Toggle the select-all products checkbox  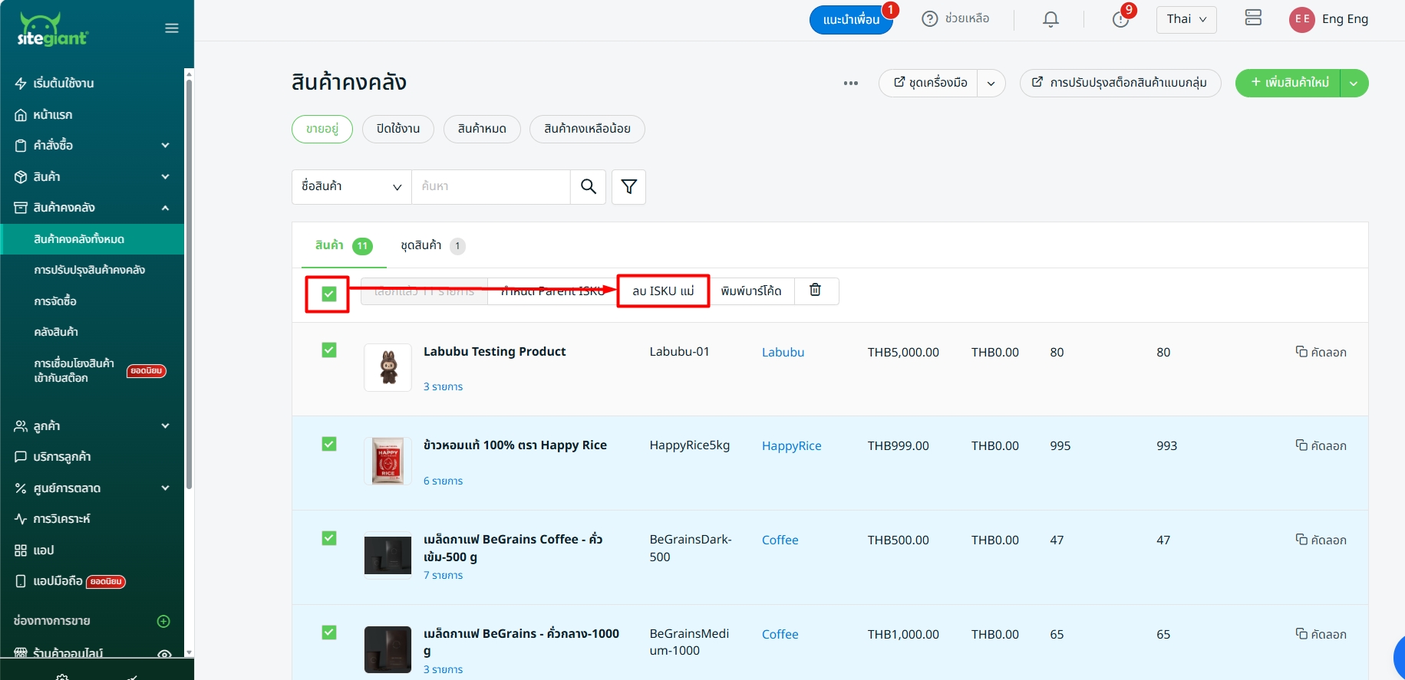point(328,294)
